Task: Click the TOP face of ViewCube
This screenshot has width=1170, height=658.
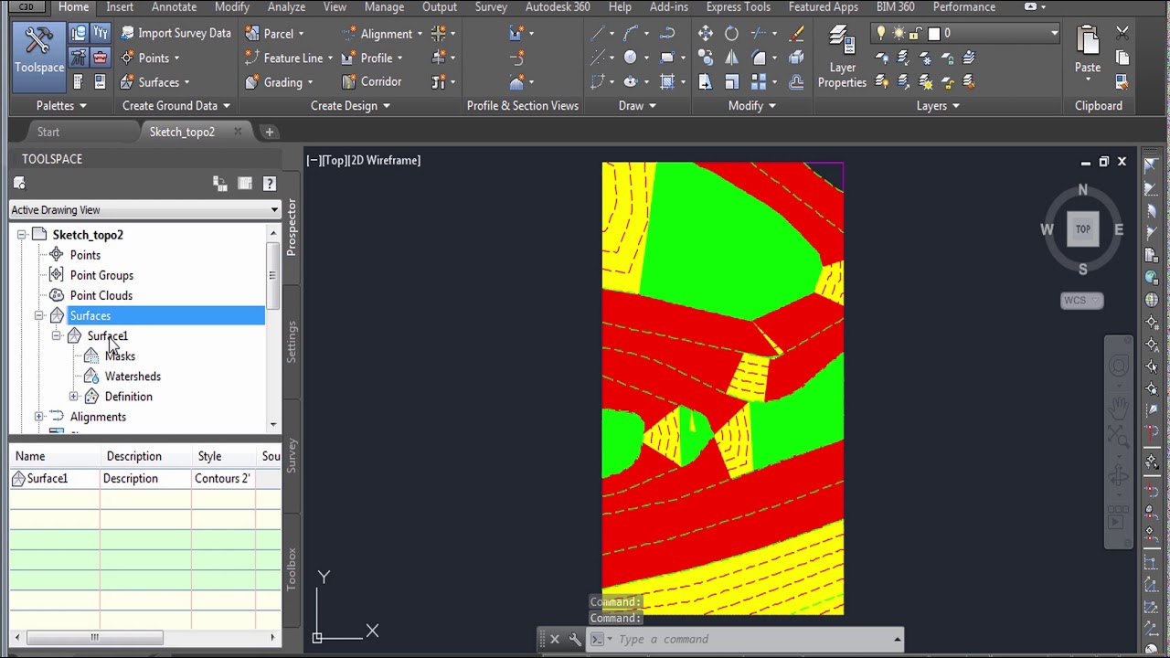Action: click(1082, 229)
